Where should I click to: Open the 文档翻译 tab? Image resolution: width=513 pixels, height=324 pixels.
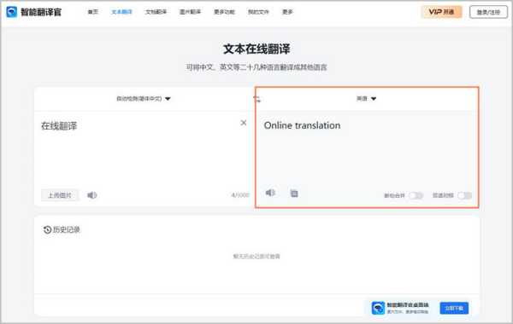click(x=156, y=12)
